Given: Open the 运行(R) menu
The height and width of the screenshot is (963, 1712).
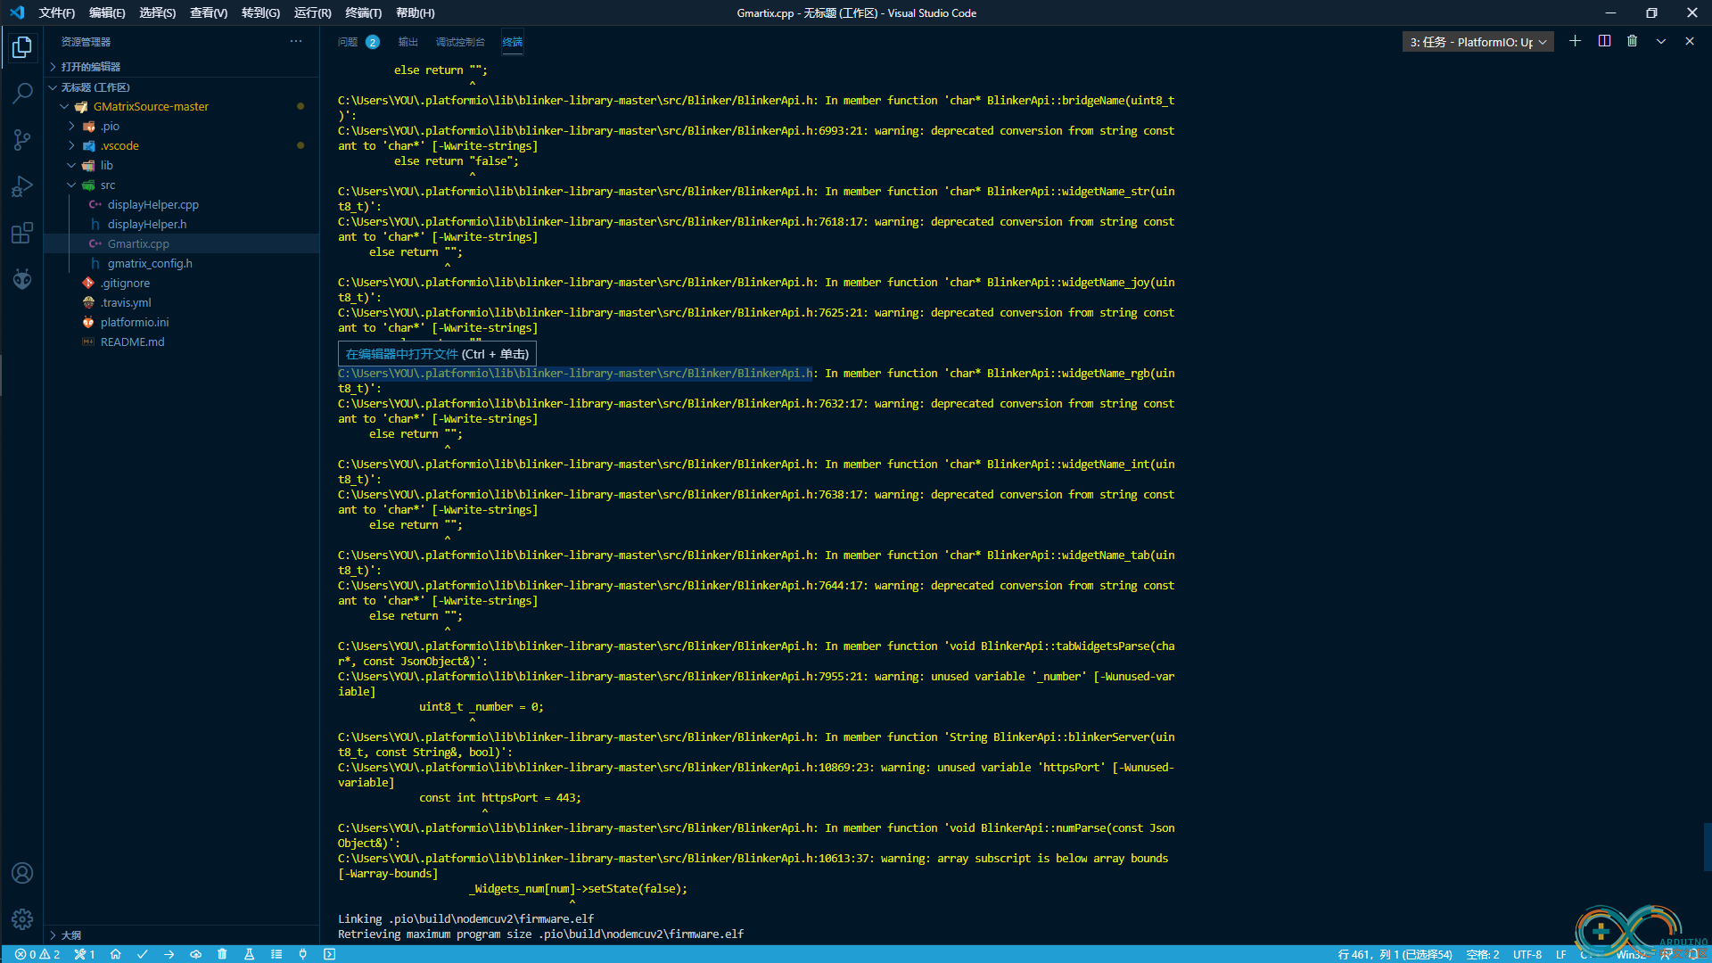Looking at the screenshot, I should [312, 12].
